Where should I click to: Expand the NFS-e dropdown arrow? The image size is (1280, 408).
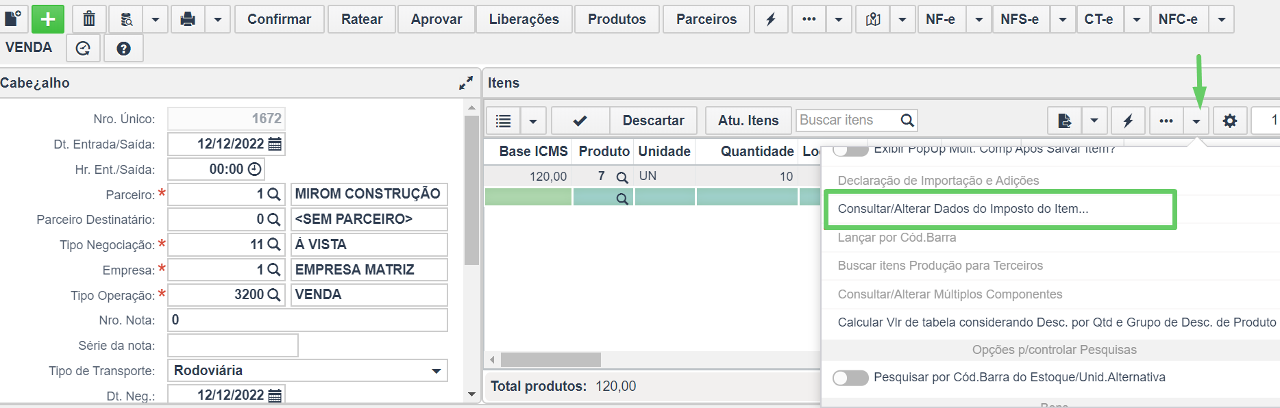click(1063, 19)
